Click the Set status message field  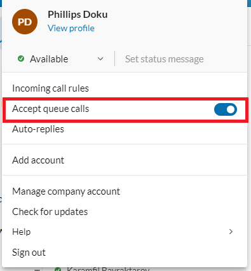click(164, 59)
